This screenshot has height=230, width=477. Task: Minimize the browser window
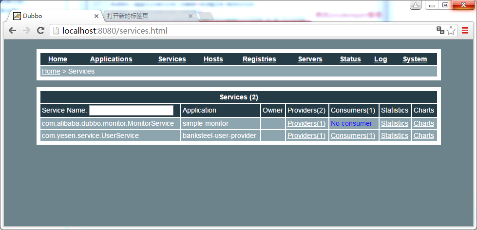(432, 5)
